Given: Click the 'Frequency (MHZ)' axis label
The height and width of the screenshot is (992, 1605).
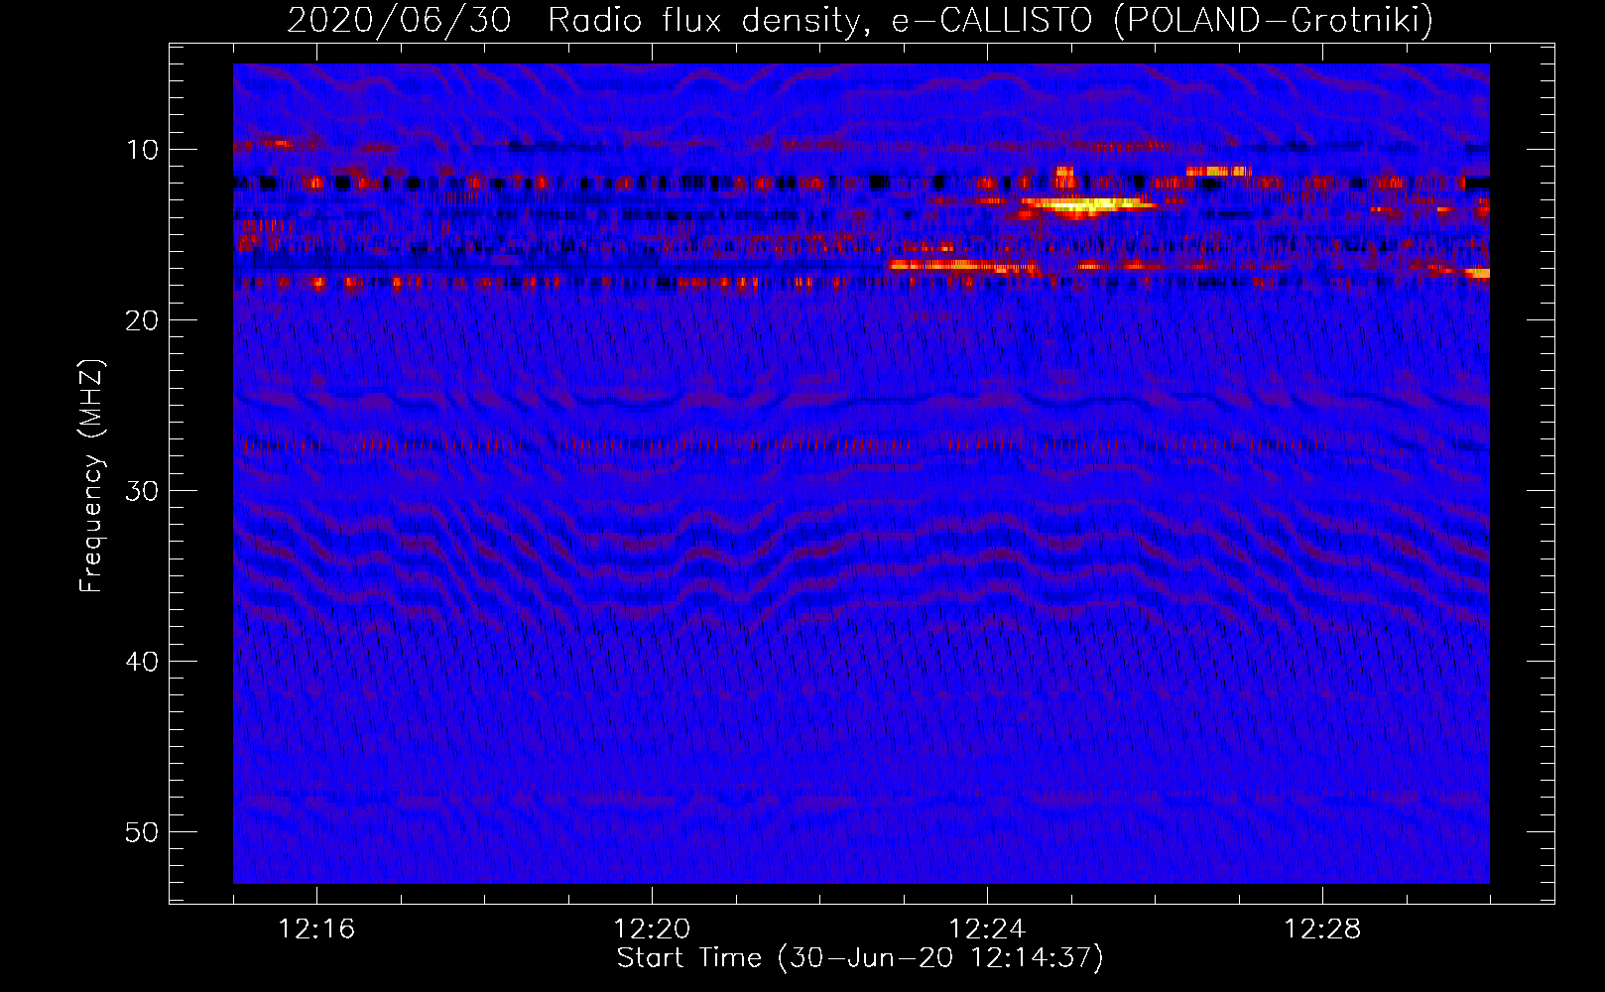Looking at the screenshot, I should pyautogui.click(x=90, y=476).
